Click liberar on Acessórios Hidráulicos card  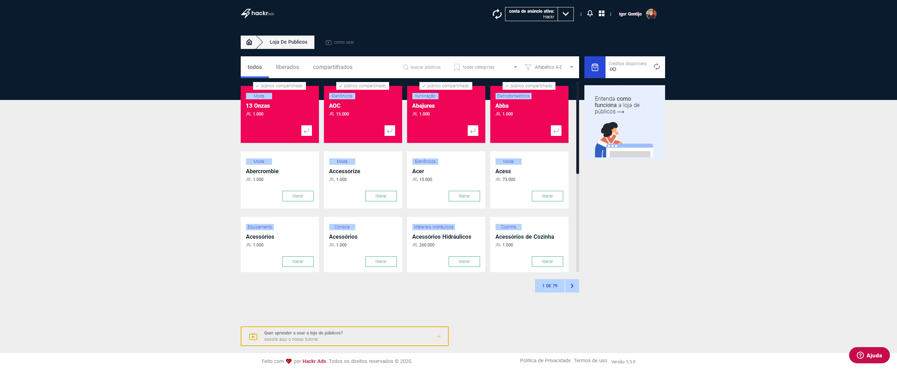pyautogui.click(x=464, y=262)
